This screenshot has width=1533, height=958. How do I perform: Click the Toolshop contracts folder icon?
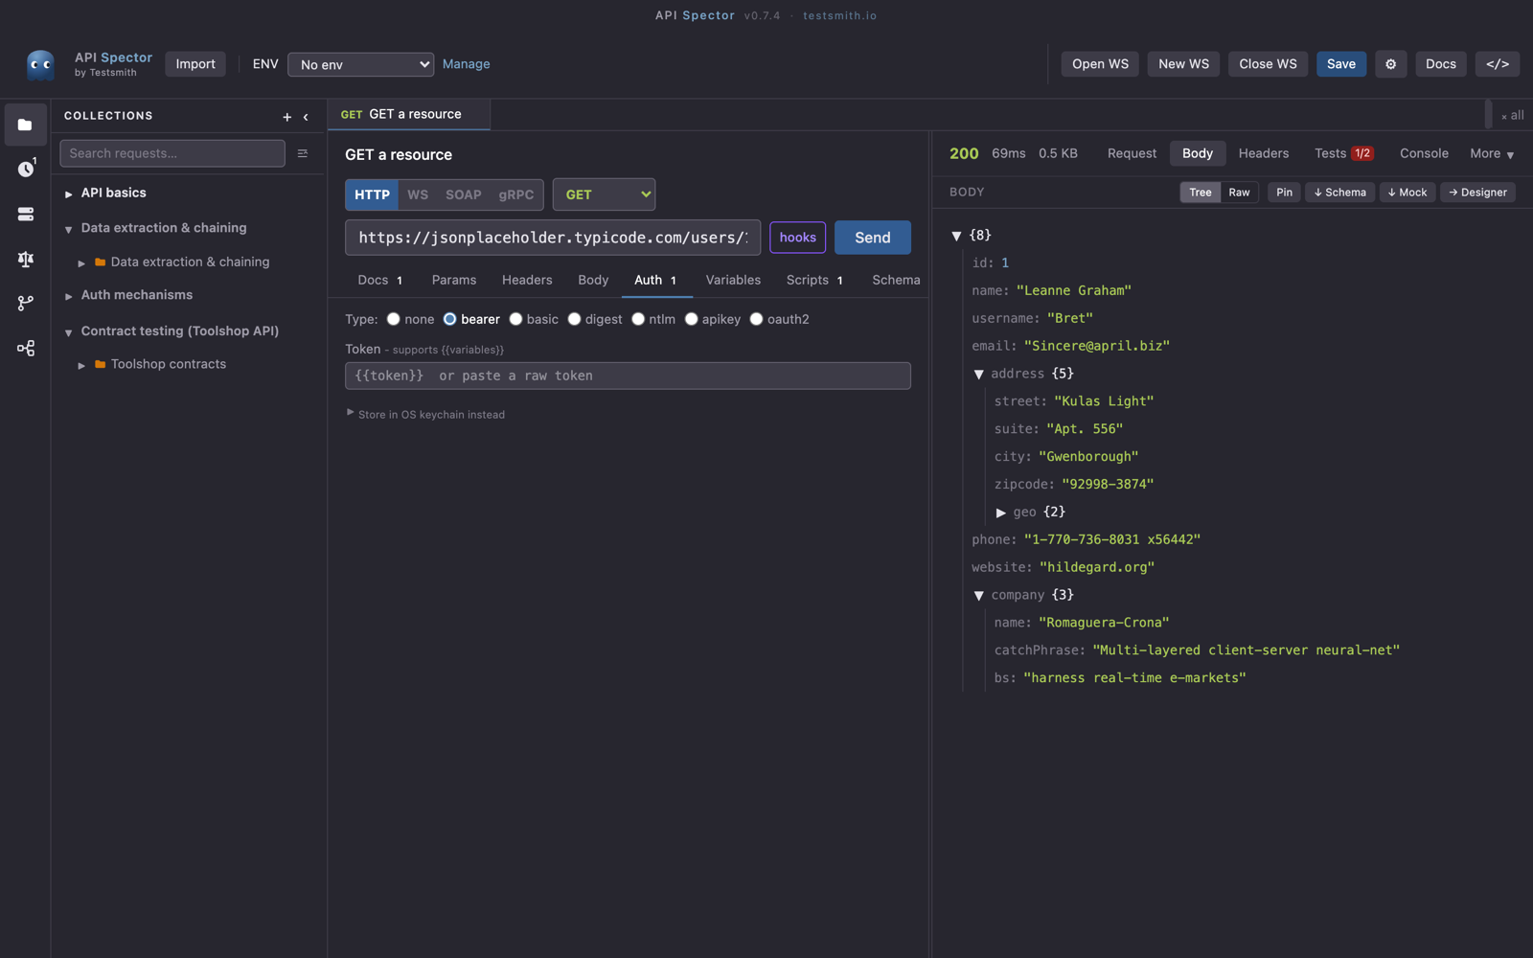coord(100,364)
